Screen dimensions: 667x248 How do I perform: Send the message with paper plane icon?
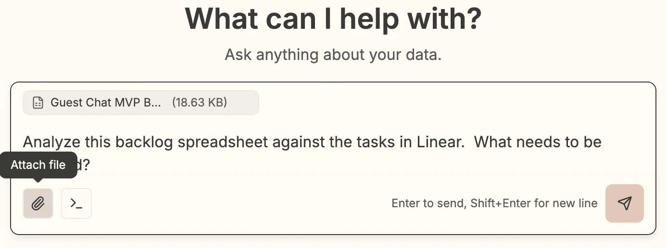[624, 203]
